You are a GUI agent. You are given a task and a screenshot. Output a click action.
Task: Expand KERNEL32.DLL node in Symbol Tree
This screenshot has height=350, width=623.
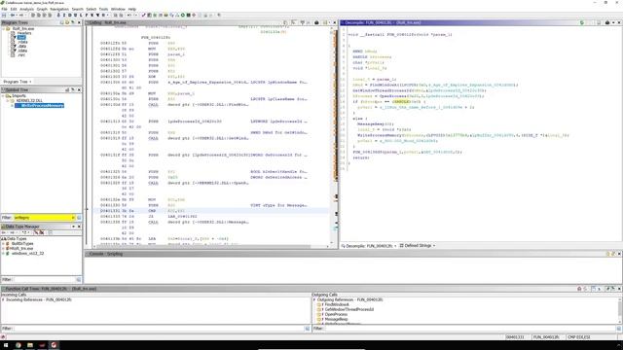tap(8, 100)
